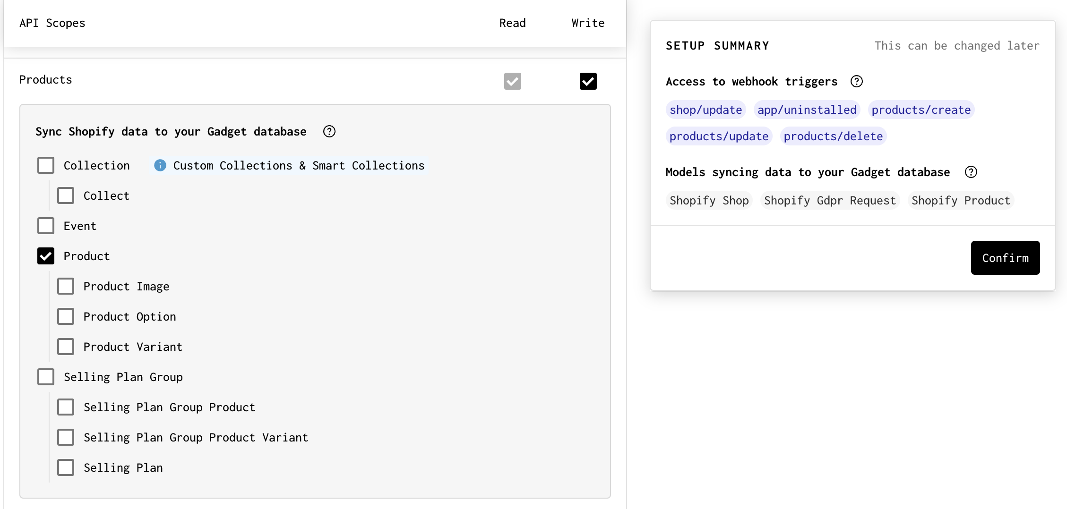1067x509 pixels.
Task: Enable the Collection model checkbox
Action: 46,165
